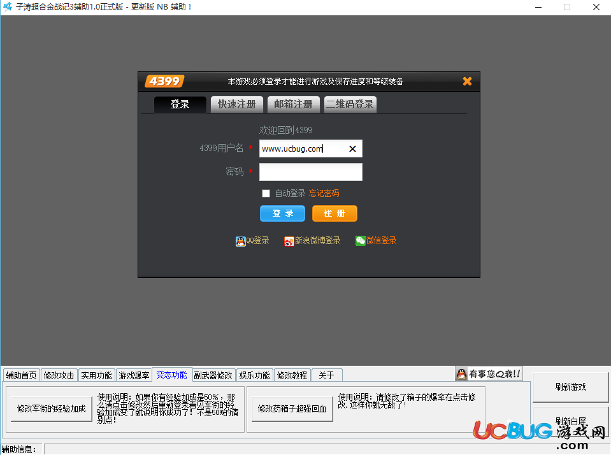Open the QQ登录 text link

pos(257,240)
